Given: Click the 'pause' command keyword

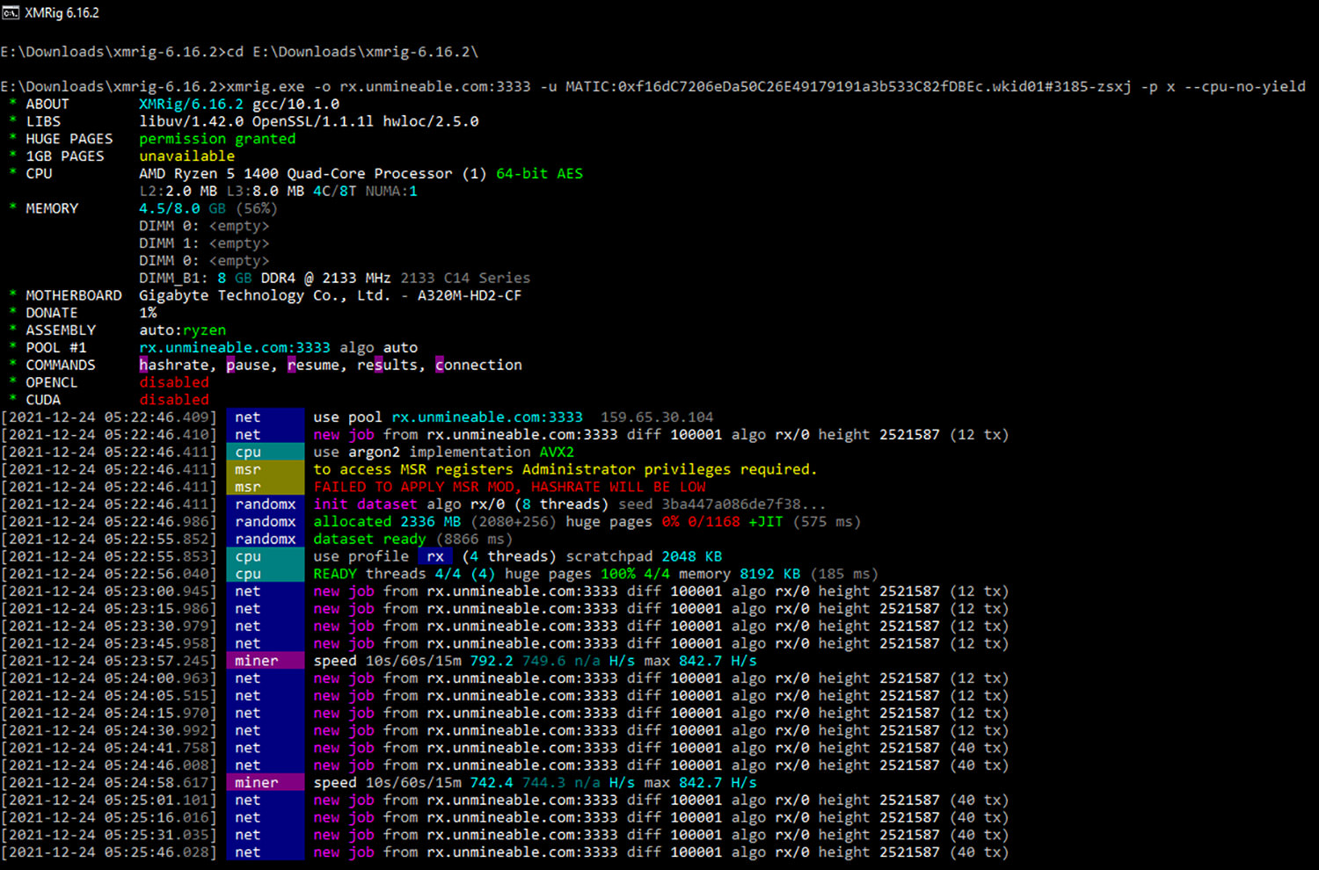Looking at the screenshot, I should pos(248,366).
